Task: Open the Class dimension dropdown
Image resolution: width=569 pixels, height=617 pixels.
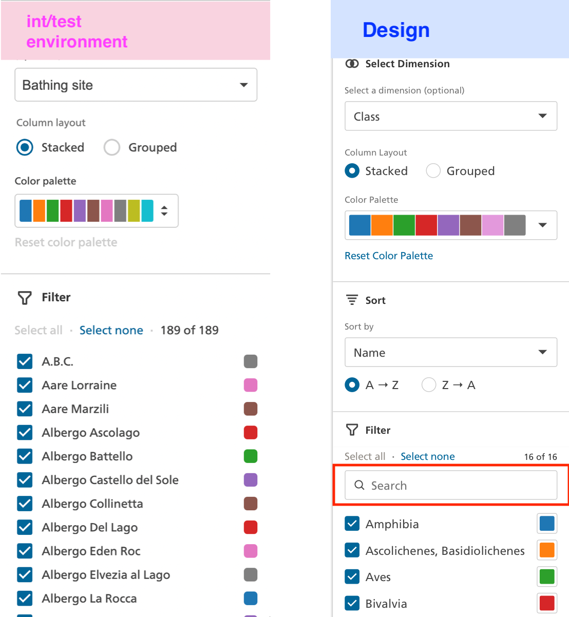Action: click(450, 116)
